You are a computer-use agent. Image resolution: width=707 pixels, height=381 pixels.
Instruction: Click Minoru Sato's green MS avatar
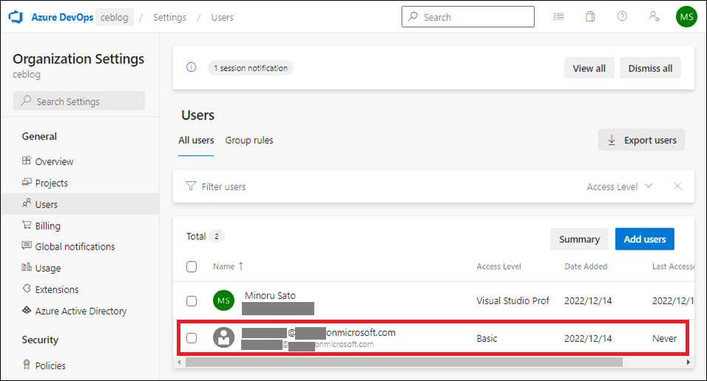[x=223, y=301]
